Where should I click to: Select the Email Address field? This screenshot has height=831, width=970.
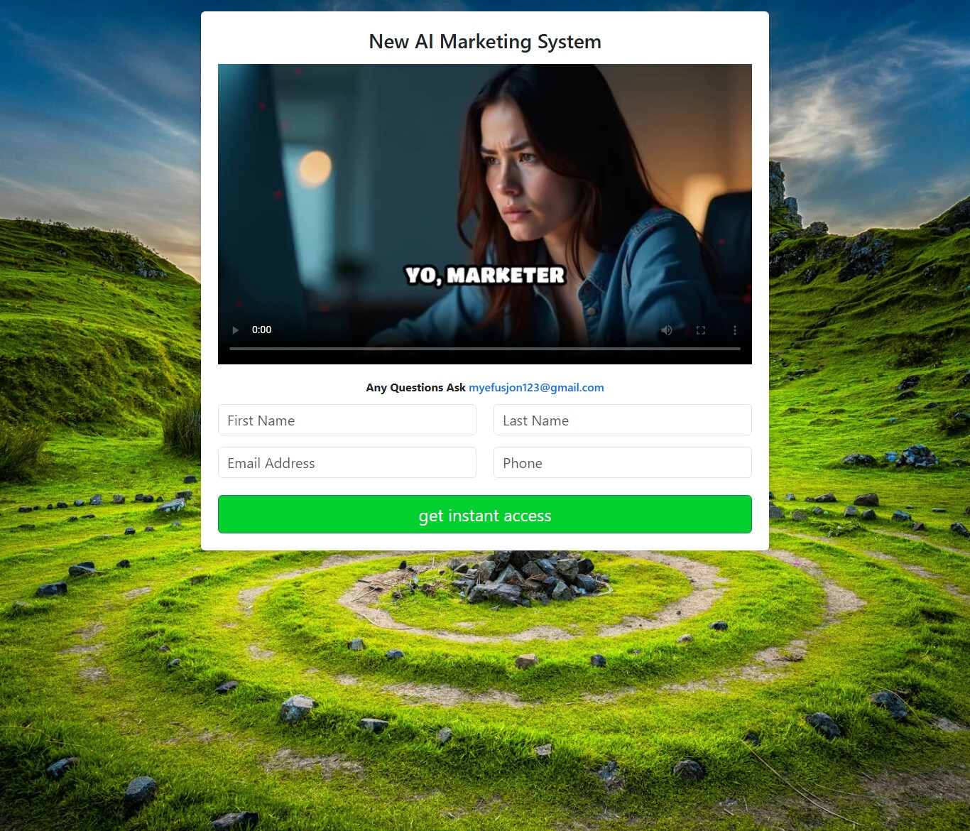(347, 462)
